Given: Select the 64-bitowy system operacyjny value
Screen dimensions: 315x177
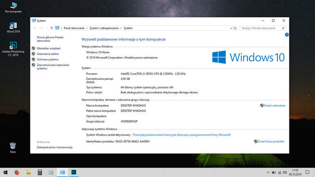Looking at the screenshot, I should point(147,87).
